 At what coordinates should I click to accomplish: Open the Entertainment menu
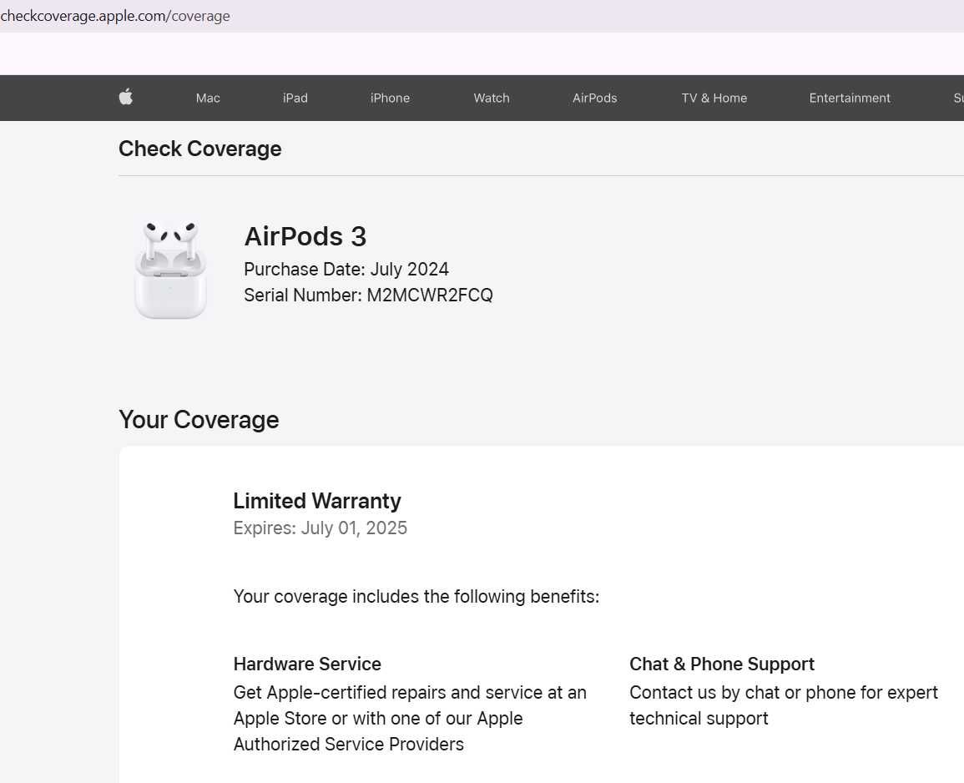point(850,98)
